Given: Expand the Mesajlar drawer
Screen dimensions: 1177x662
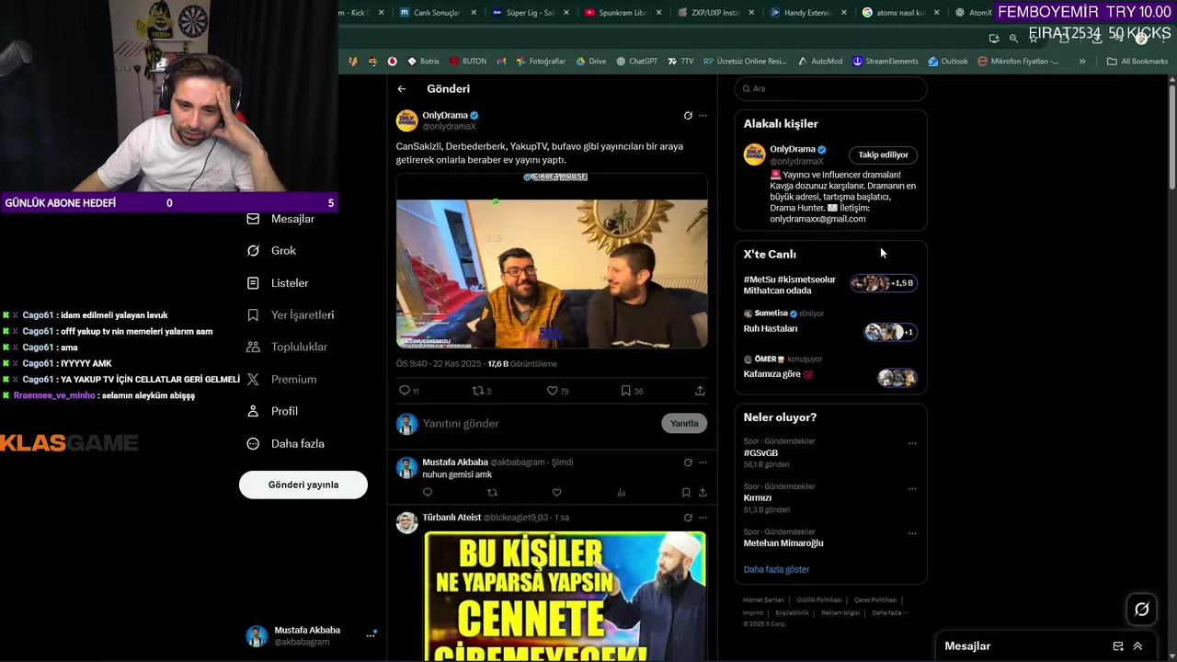Looking at the screenshot, I should [x=1137, y=646].
